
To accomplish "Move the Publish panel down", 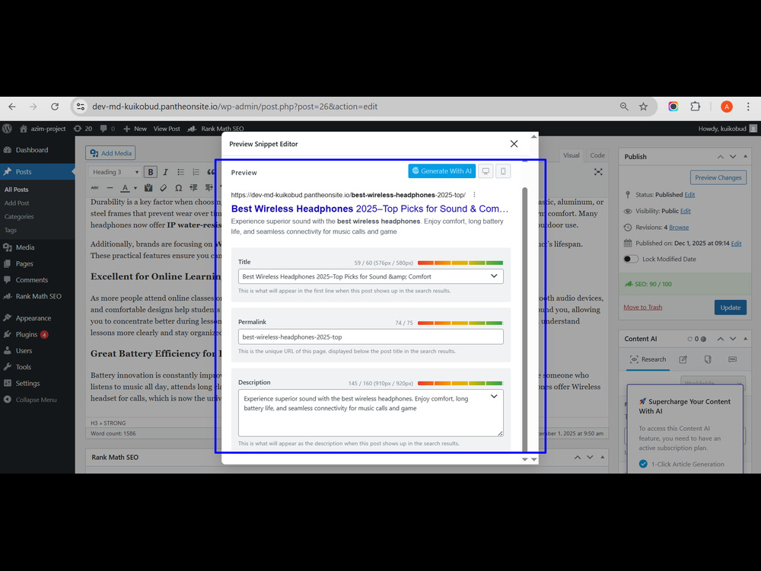I will tap(733, 156).
